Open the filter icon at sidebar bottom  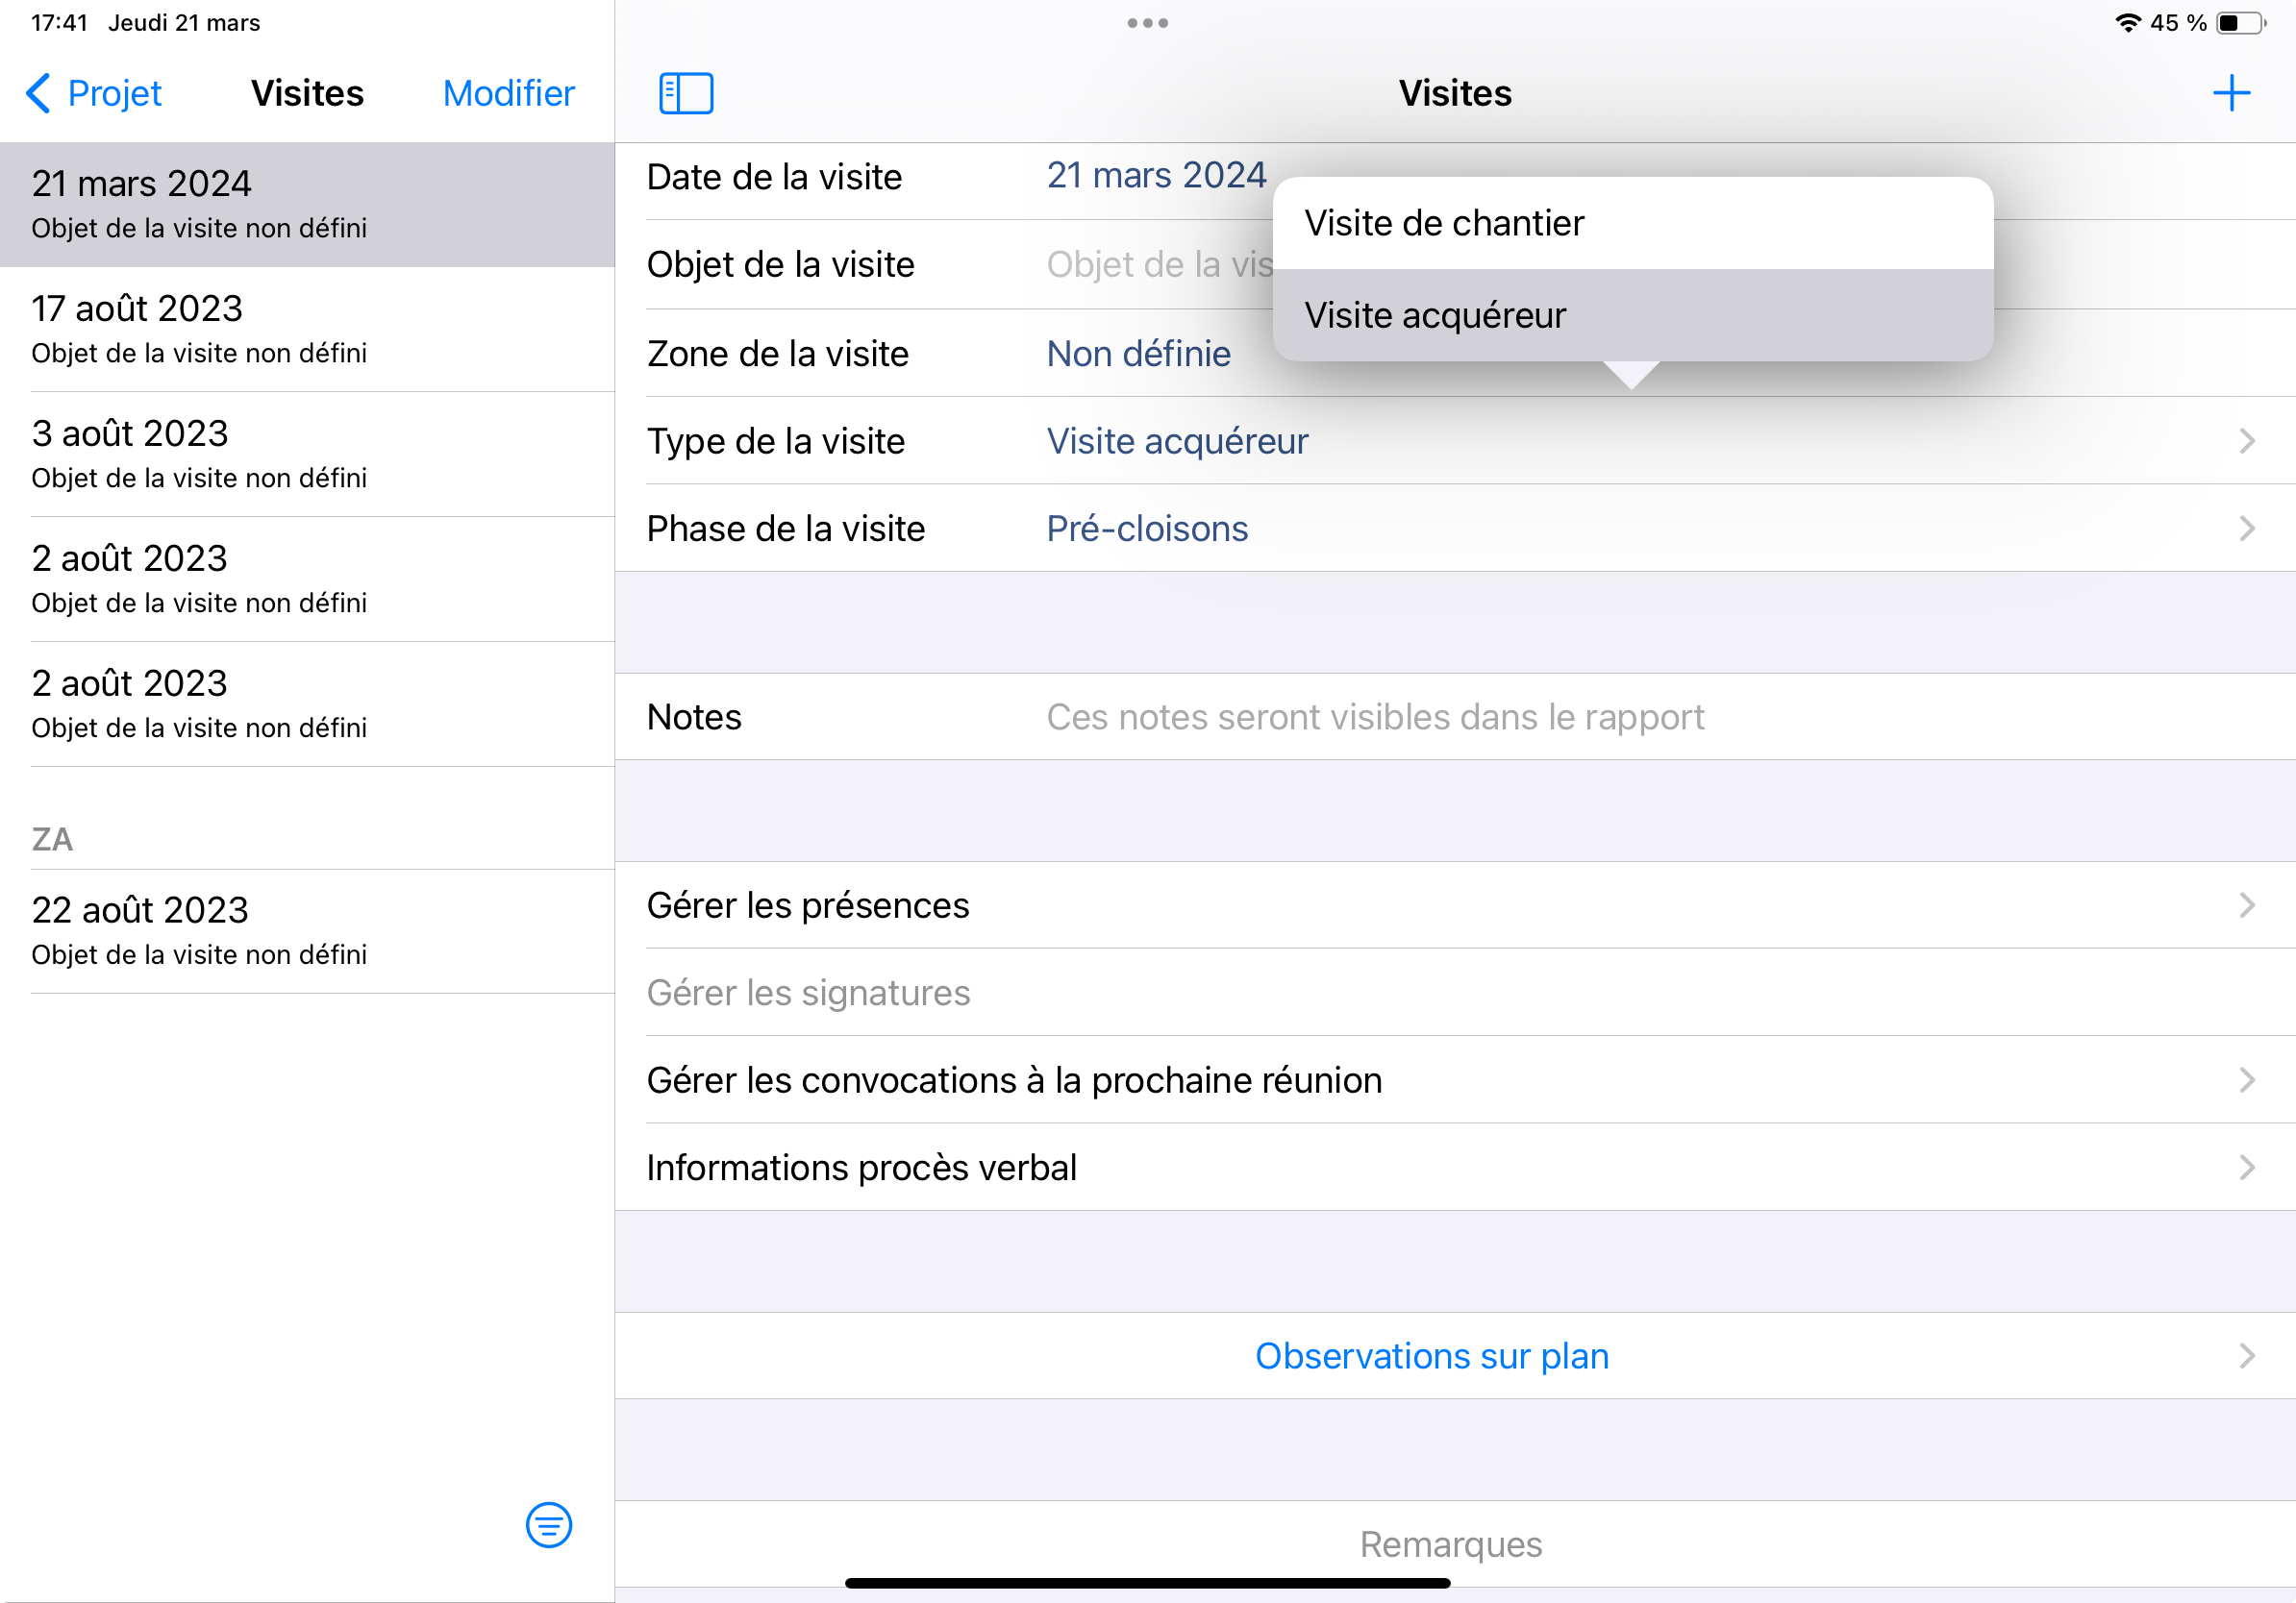[548, 1524]
